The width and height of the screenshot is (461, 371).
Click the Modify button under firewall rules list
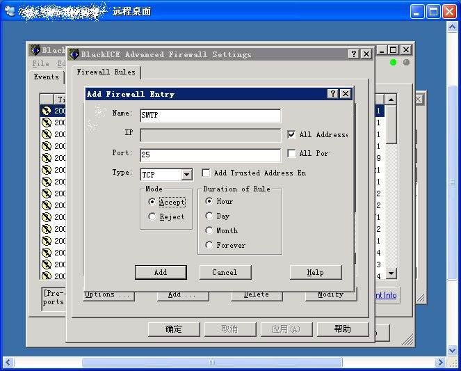(331, 295)
